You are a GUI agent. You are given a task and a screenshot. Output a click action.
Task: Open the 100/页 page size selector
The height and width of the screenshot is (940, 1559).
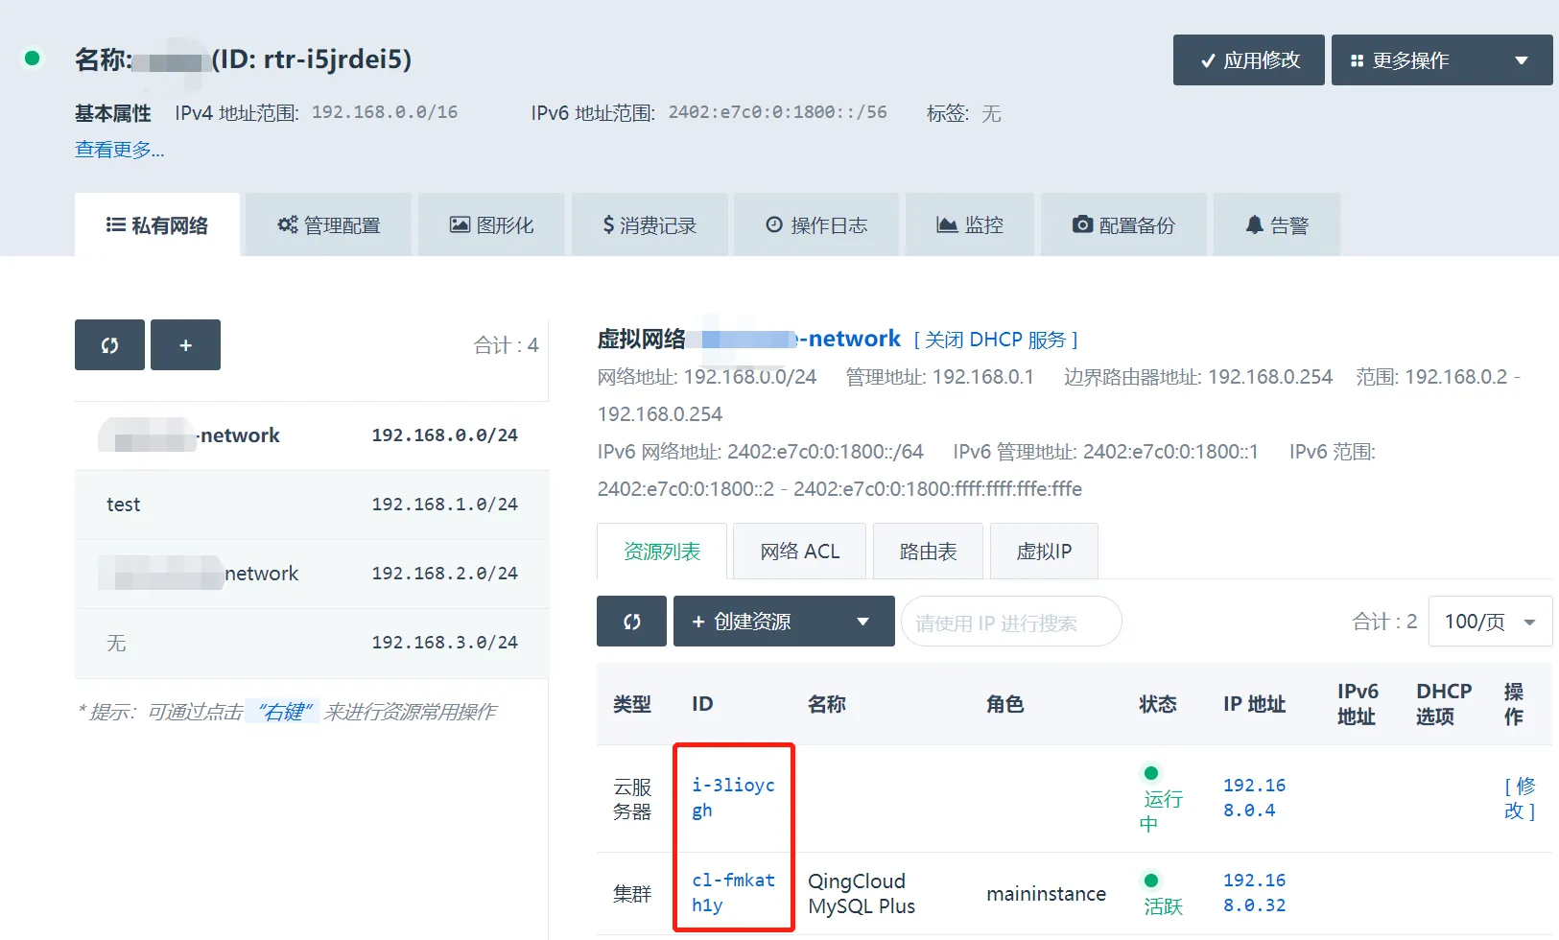pos(1489,622)
